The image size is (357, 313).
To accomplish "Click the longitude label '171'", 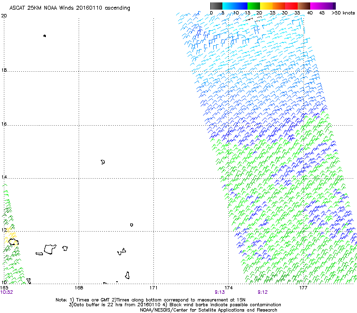I will (153, 288).
